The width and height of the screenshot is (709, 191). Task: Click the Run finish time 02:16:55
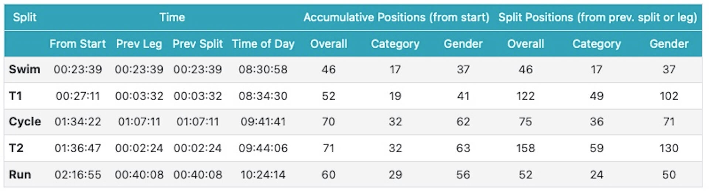click(x=78, y=174)
